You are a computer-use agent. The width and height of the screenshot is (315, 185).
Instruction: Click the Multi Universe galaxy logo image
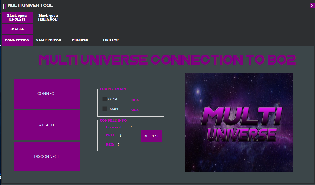pos(239,122)
